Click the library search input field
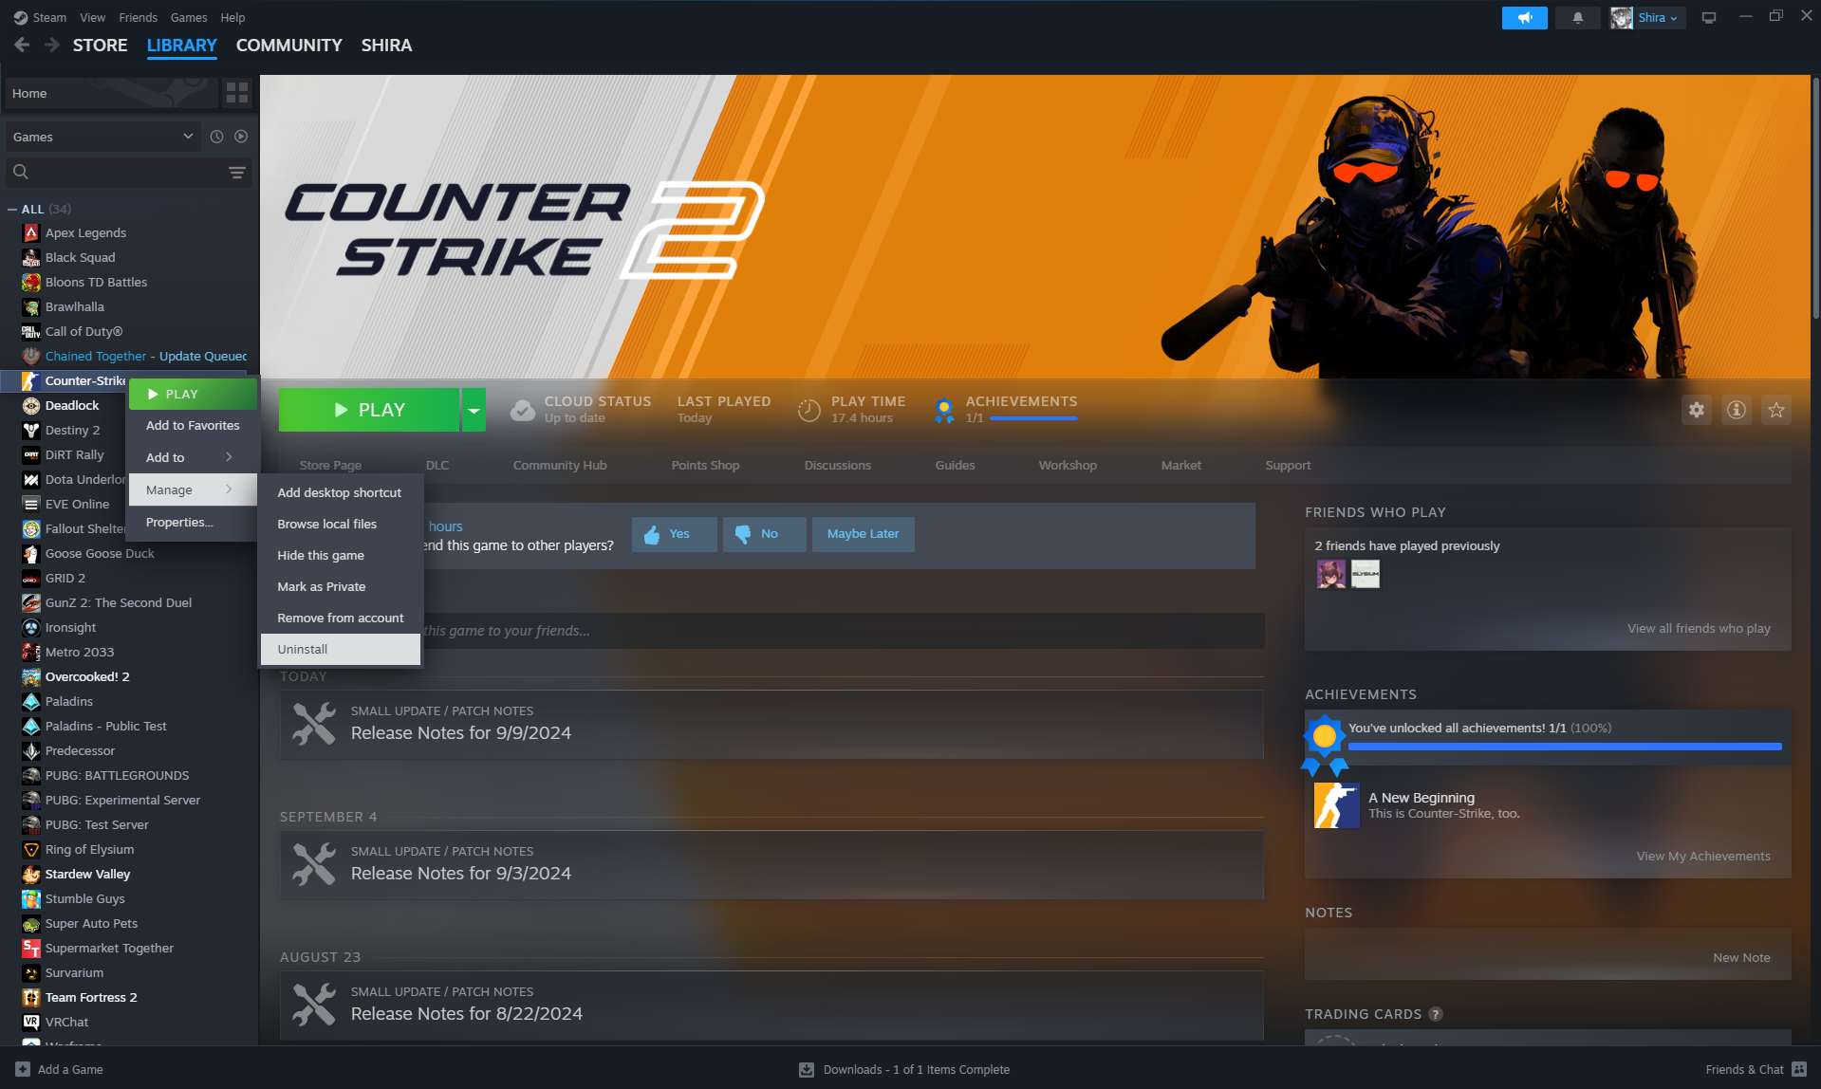The height and width of the screenshot is (1089, 1821). tap(129, 172)
